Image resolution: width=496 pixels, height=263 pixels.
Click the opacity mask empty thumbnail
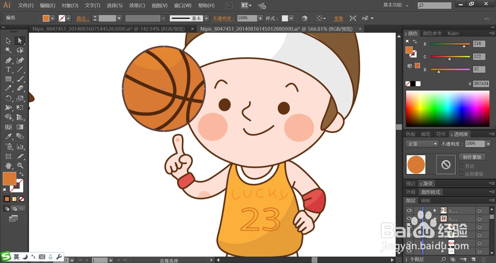[x=446, y=164]
